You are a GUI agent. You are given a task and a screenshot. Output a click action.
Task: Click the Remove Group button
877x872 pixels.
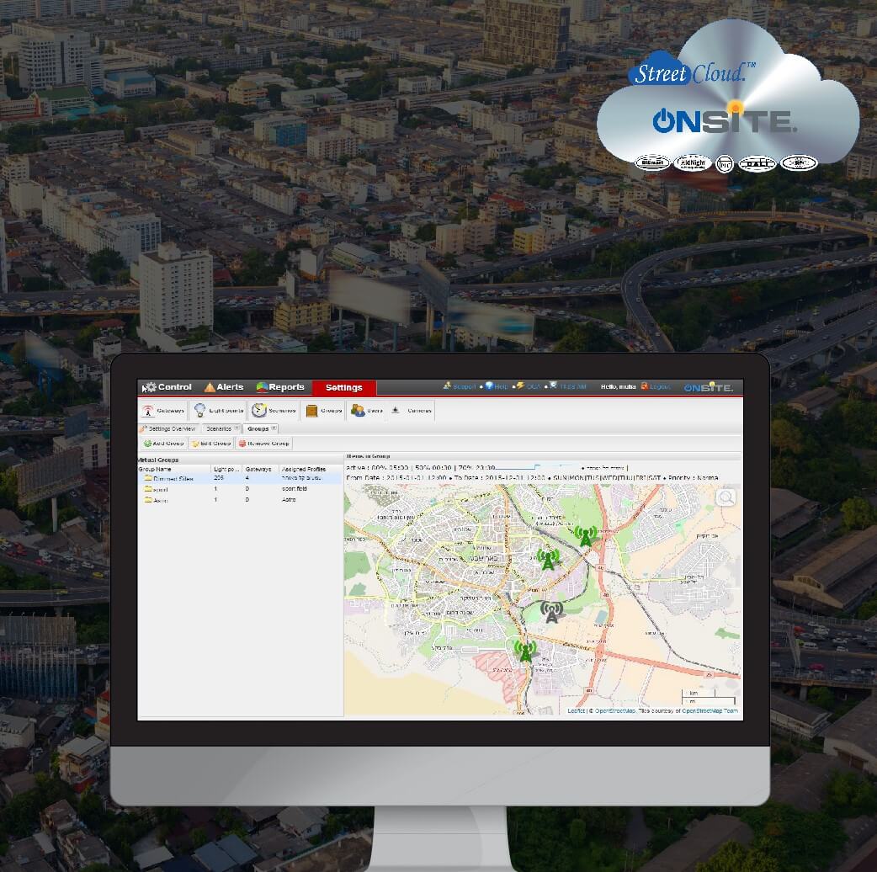point(263,444)
